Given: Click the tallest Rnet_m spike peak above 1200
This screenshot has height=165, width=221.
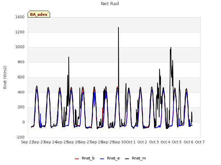Looking at the screenshot, I should tap(118, 27).
